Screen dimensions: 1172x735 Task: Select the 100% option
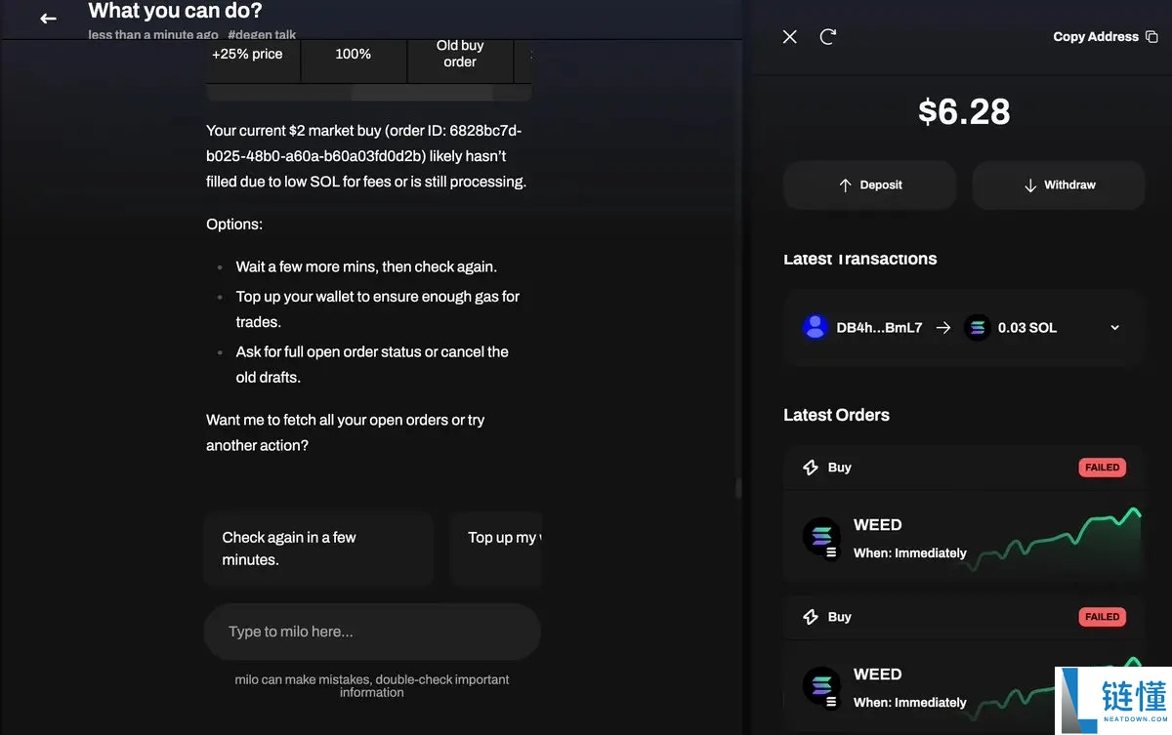click(353, 55)
